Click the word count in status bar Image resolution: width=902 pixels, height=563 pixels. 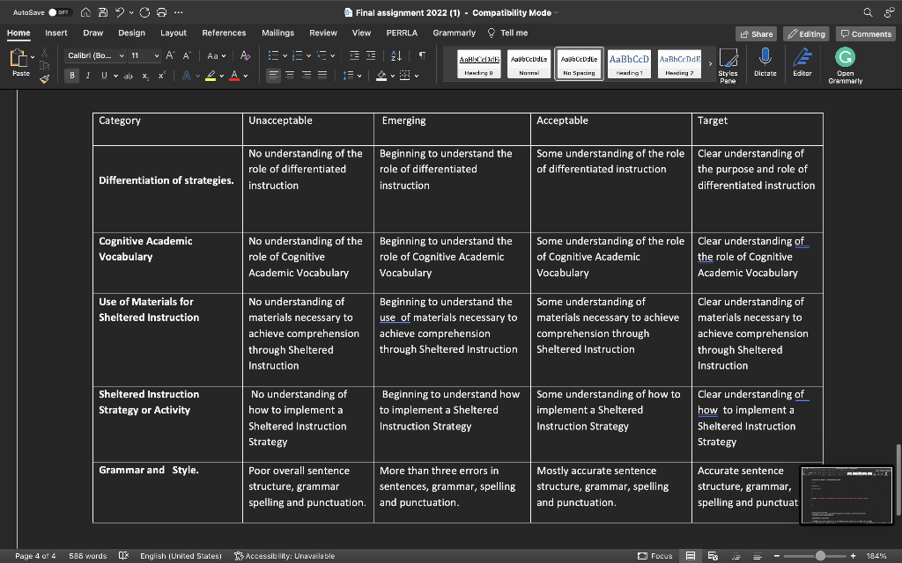[87, 555]
